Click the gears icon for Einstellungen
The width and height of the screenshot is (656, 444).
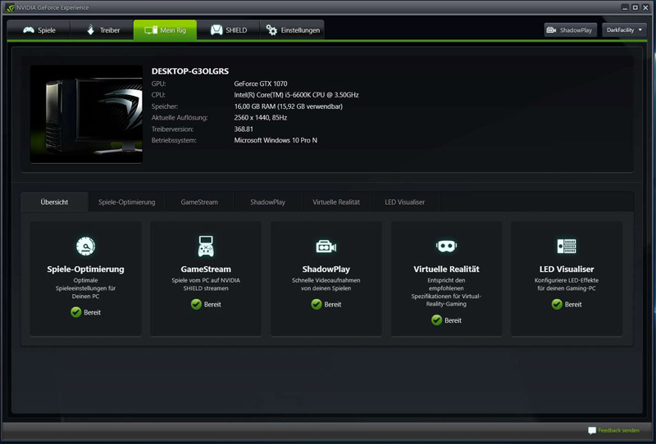pos(271,29)
